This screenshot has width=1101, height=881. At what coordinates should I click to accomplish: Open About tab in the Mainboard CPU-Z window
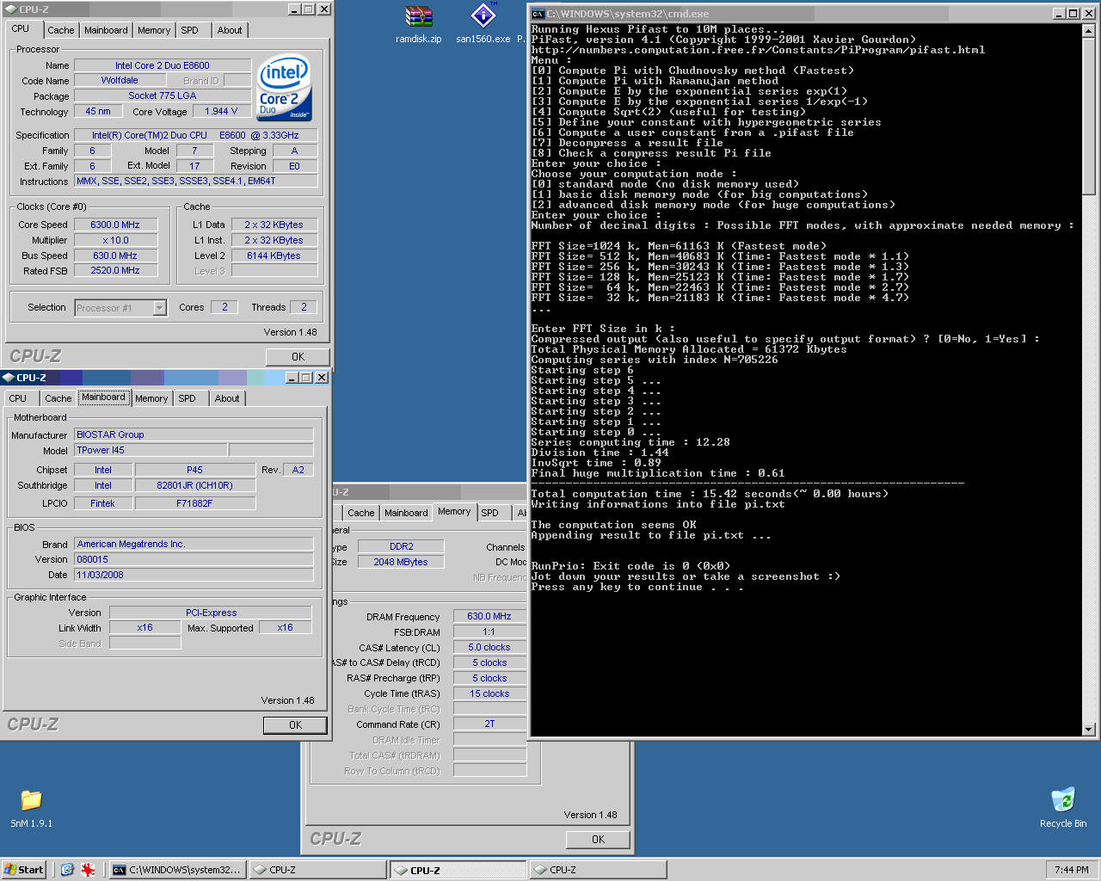tap(227, 398)
